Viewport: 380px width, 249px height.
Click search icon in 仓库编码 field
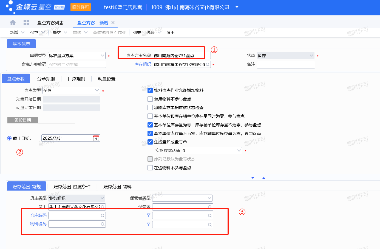(x=103, y=216)
